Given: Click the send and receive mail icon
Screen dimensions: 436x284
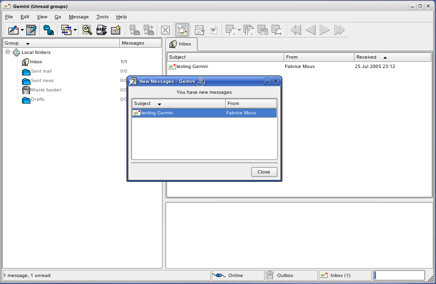Looking at the screenshot, I should point(66,30).
